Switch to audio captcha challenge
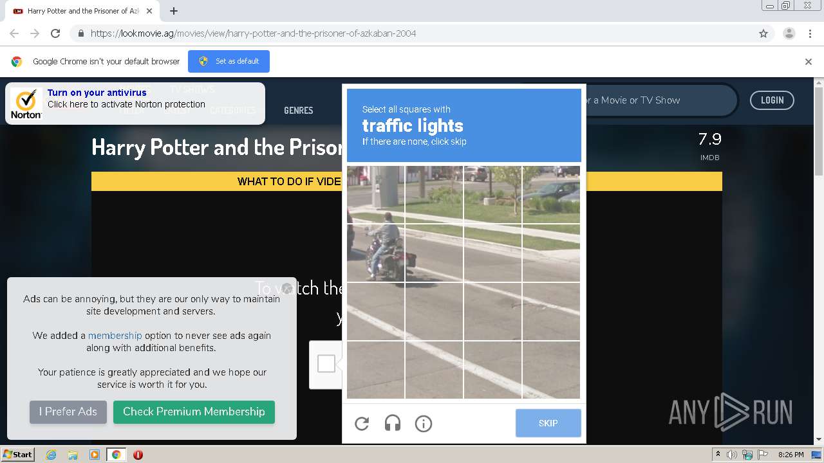824x463 pixels. [x=393, y=423]
